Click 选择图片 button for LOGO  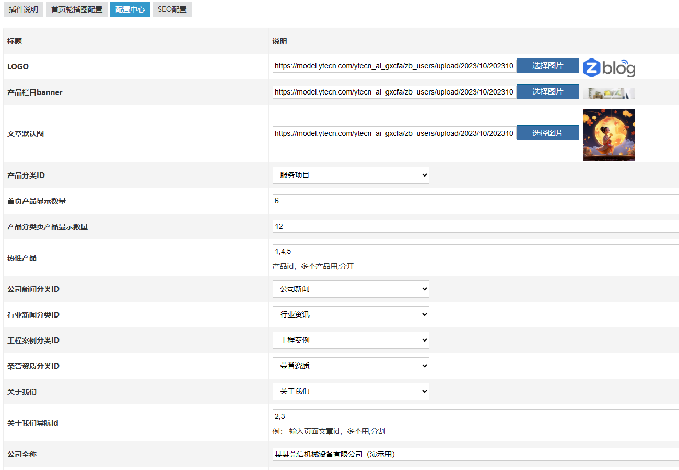pyautogui.click(x=547, y=66)
